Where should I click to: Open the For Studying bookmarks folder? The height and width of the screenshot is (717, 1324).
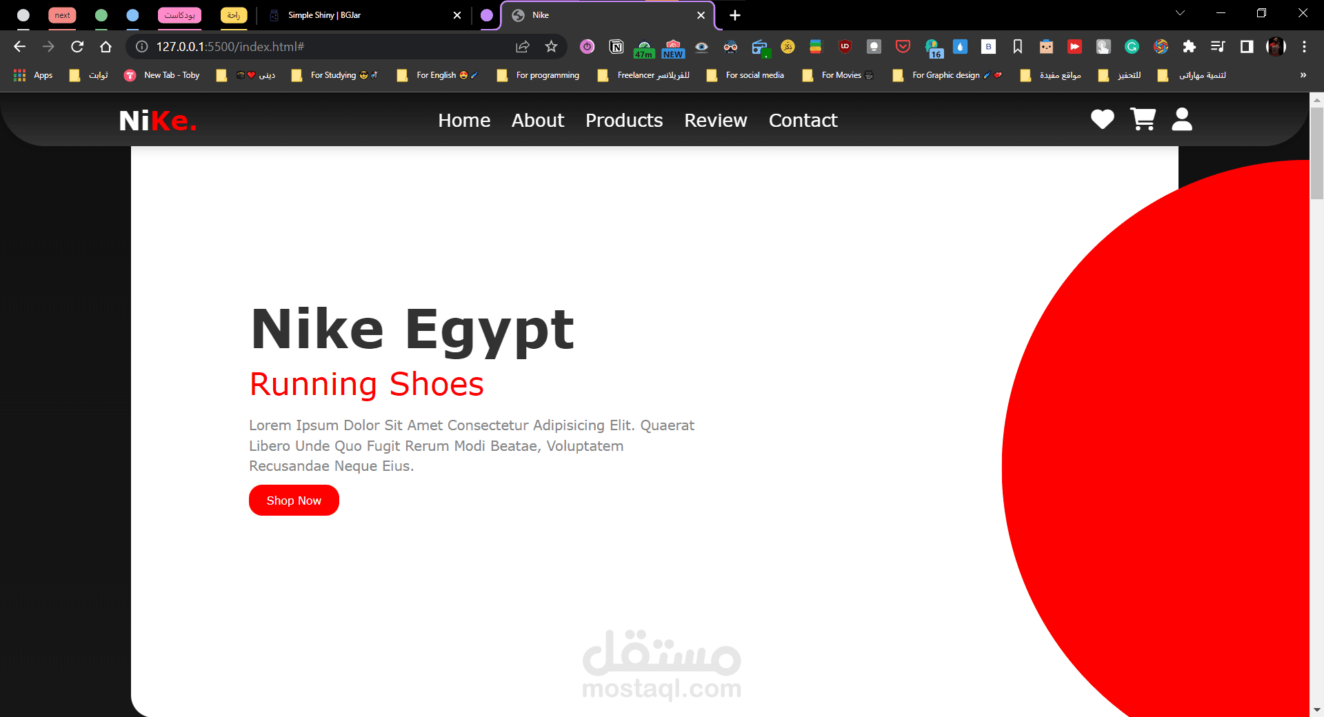(x=335, y=75)
